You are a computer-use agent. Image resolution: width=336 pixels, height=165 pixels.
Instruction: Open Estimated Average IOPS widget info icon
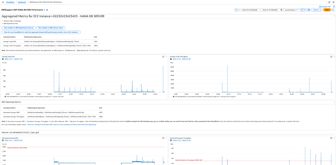click(x=163, y=138)
